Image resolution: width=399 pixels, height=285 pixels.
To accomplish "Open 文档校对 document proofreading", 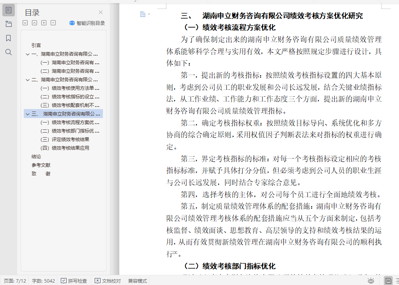I will [108, 281].
